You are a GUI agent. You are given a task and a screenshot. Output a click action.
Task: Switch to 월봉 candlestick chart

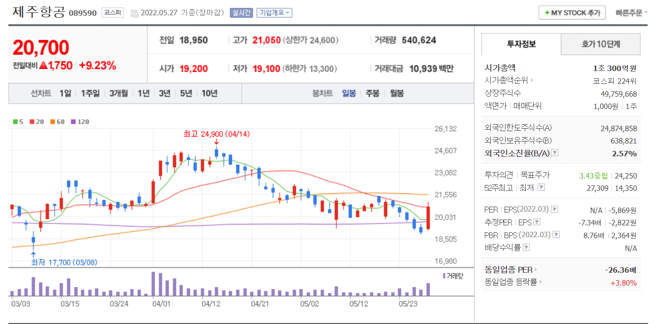[397, 93]
